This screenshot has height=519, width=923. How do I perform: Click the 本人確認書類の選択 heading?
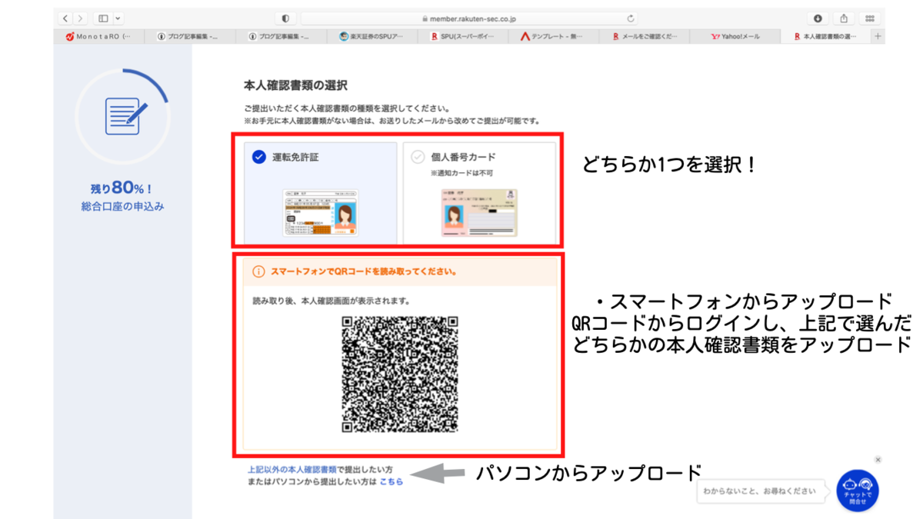295,86
